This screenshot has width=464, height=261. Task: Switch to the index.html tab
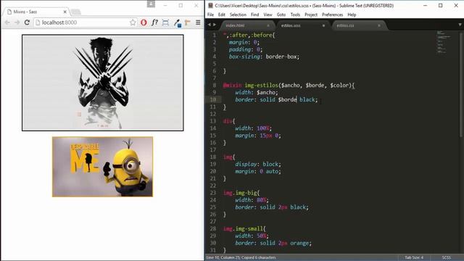[246, 25]
